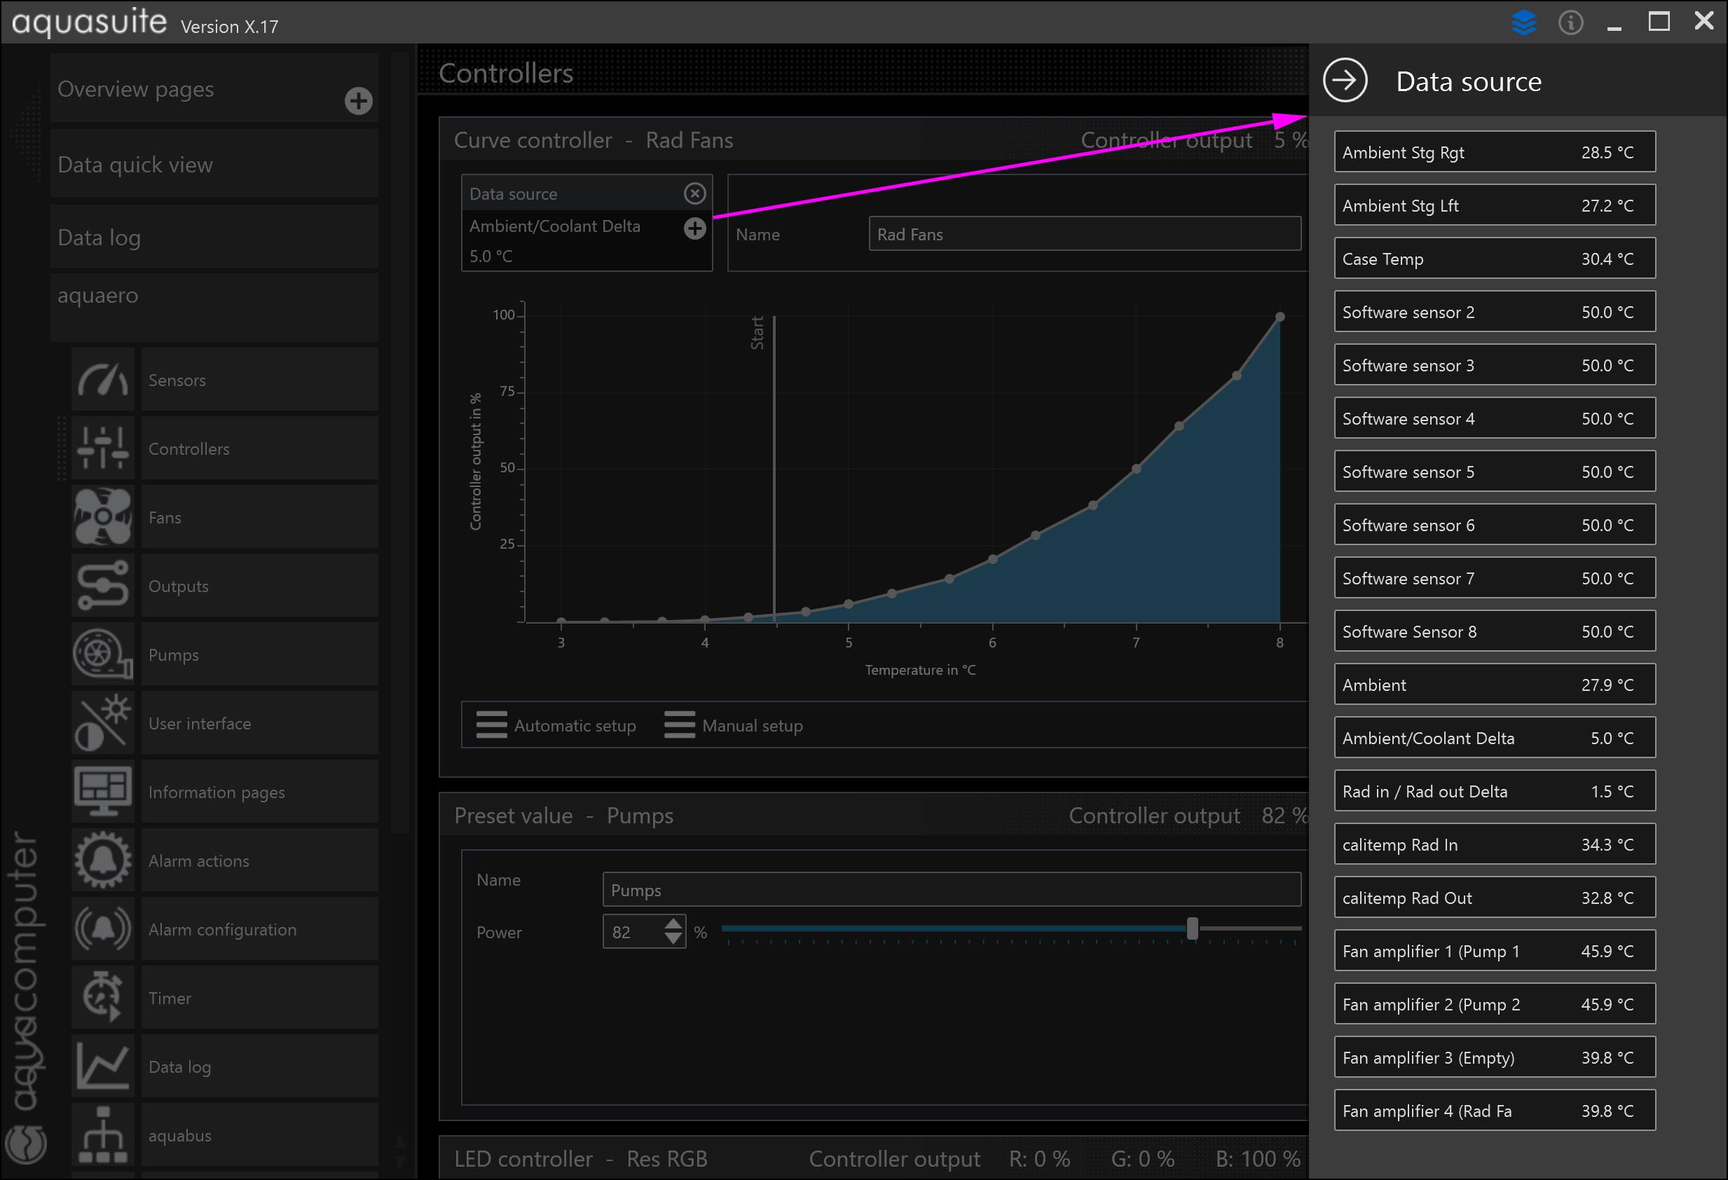Open the Timer icon
1728x1180 pixels.
pyautogui.click(x=102, y=997)
